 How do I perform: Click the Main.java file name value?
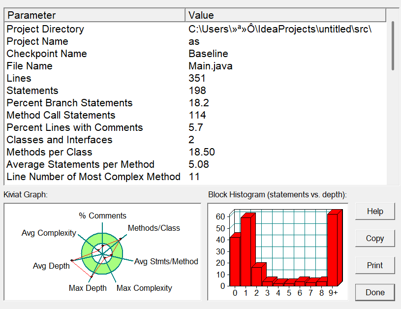point(211,66)
